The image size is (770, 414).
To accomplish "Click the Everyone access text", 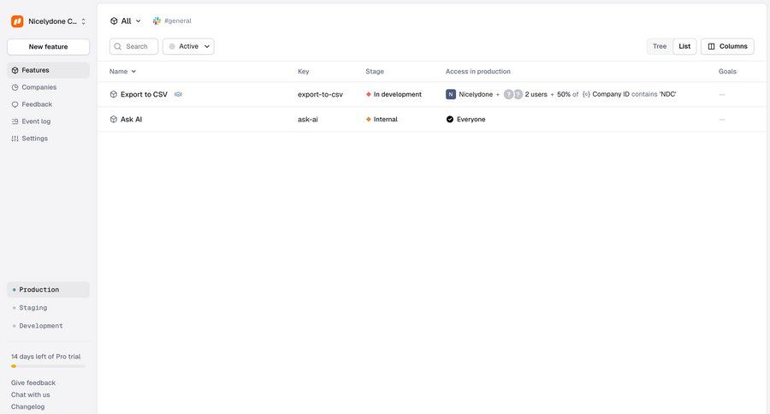I will pyautogui.click(x=471, y=120).
